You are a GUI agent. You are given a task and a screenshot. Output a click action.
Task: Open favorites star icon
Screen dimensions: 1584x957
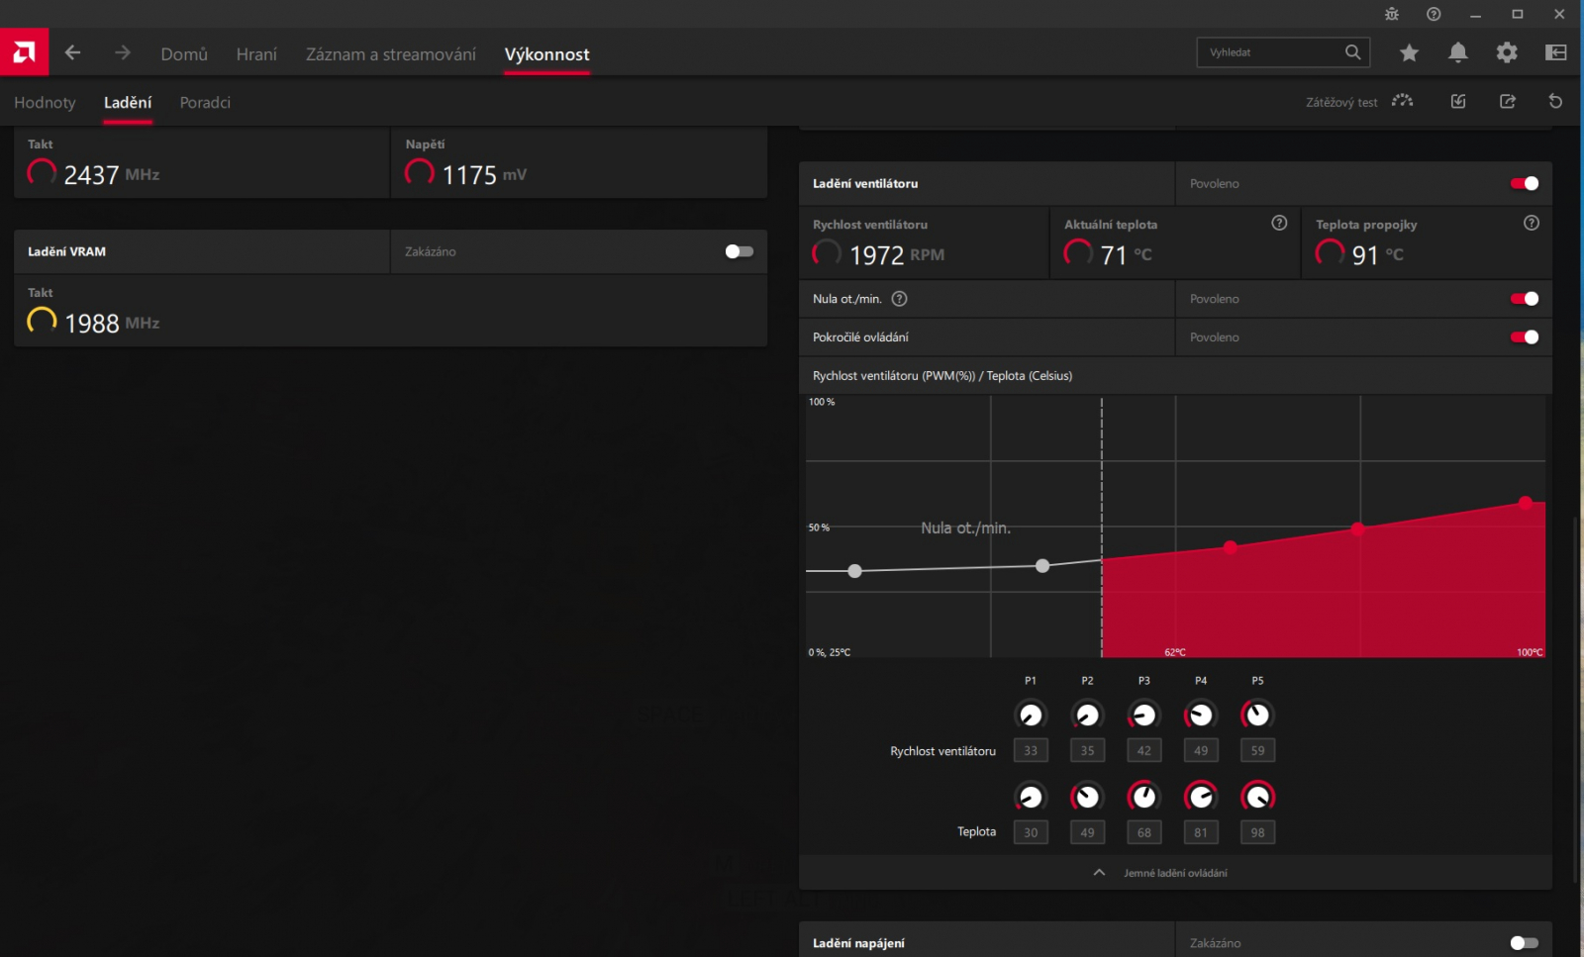pyautogui.click(x=1409, y=52)
